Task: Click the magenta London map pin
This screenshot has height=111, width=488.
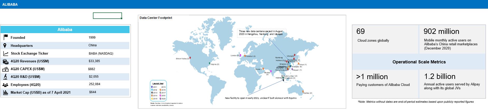Action: pyautogui.click(x=240, y=55)
